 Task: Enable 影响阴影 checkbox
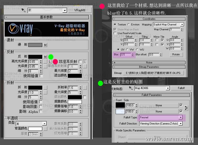(41, 107)
